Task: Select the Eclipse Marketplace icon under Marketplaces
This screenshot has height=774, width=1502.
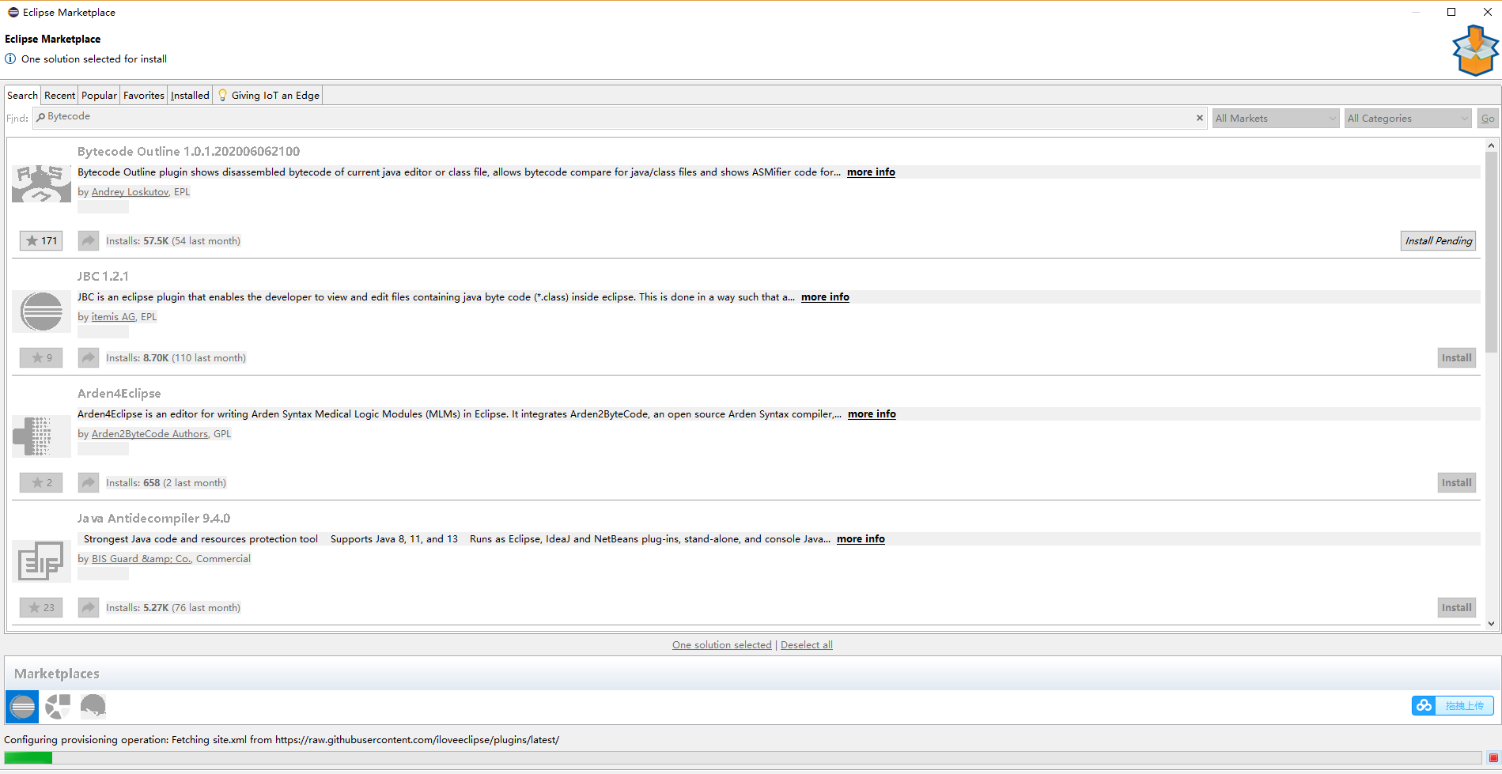Action: pyautogui.click(x=21, y=706)
